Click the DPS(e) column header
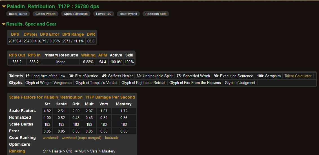The image size is (319, 155). tap(30, 34)
